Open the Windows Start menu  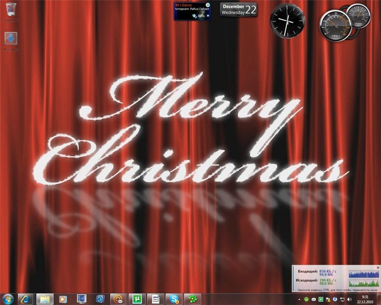8,299
